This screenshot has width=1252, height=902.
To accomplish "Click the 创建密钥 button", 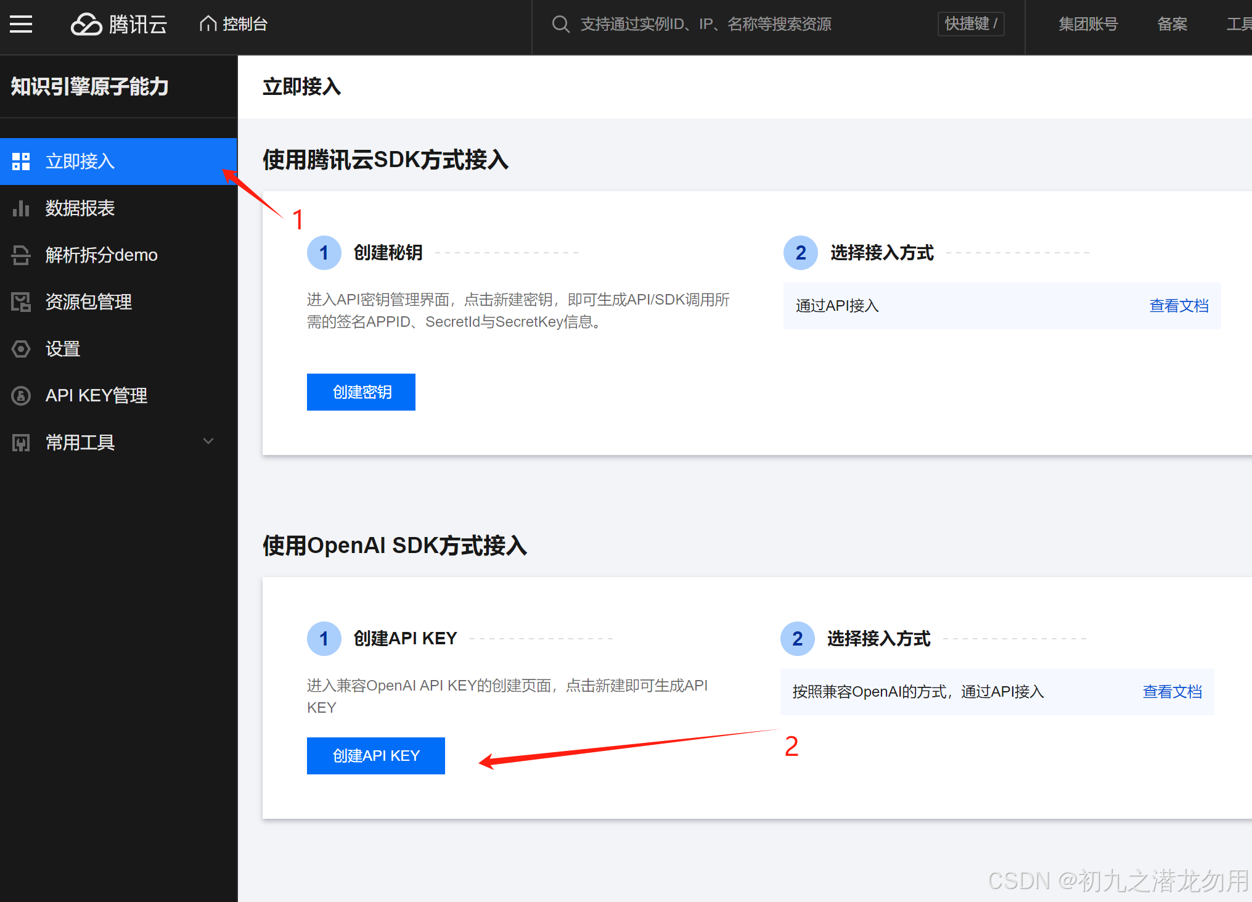I will click(361, 392).
